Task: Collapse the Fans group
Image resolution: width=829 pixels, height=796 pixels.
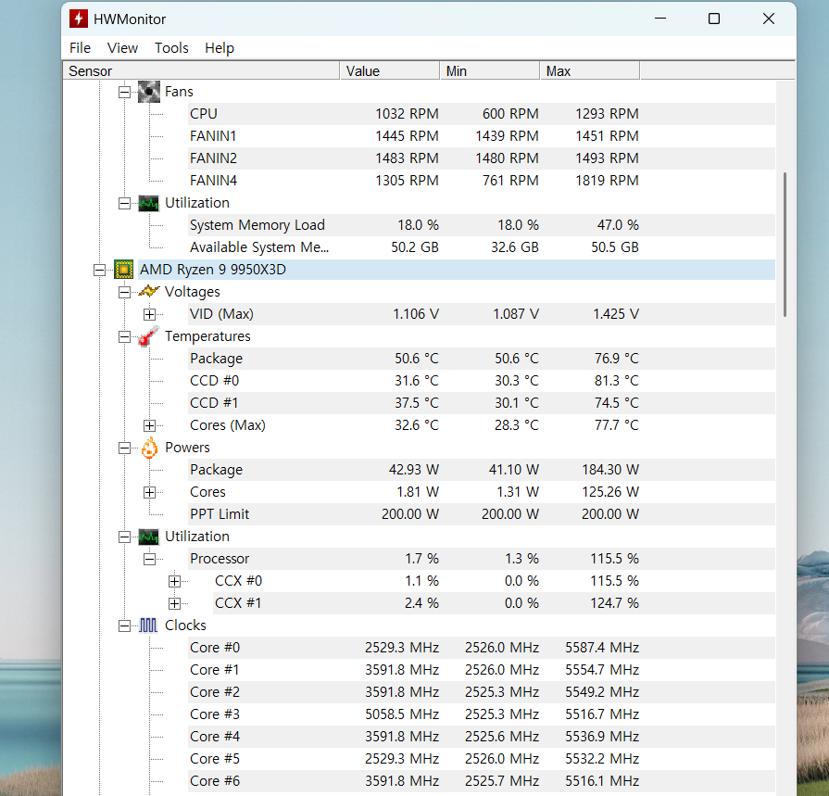Action: [124, 92]
